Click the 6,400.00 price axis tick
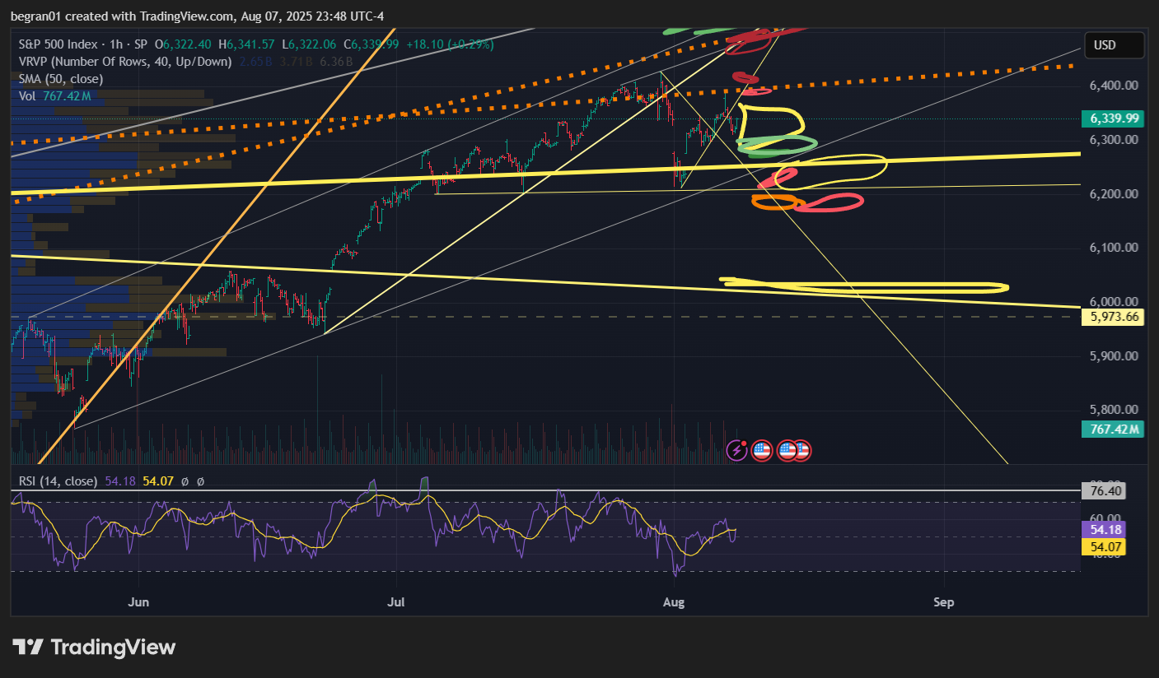This screenshot has width=1159, height=678. click(1115, 86)
